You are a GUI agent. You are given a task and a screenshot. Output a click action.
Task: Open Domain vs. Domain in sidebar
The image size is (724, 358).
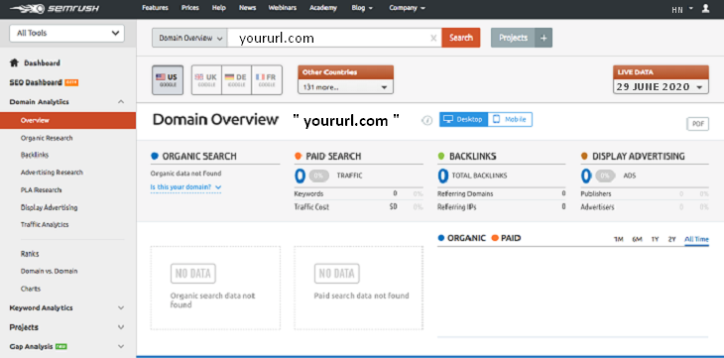coord(49,271)
